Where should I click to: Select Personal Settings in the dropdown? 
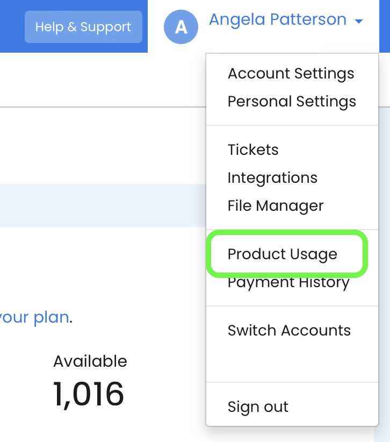coord(292,102)
